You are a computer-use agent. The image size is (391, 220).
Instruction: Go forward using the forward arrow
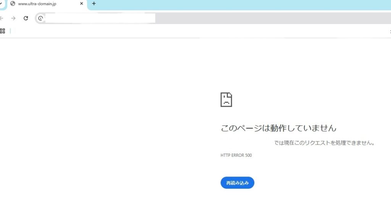pyautogui.click(x=13, y=18)
